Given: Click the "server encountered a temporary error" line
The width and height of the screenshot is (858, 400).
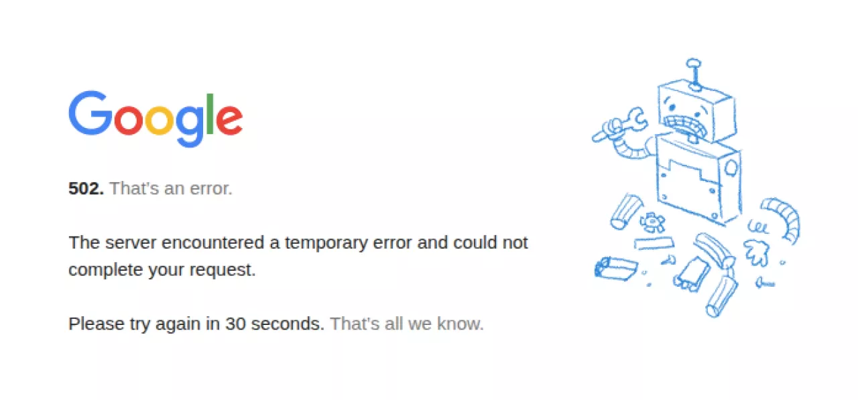Looking at the screenshot, I should pos(298,242).
